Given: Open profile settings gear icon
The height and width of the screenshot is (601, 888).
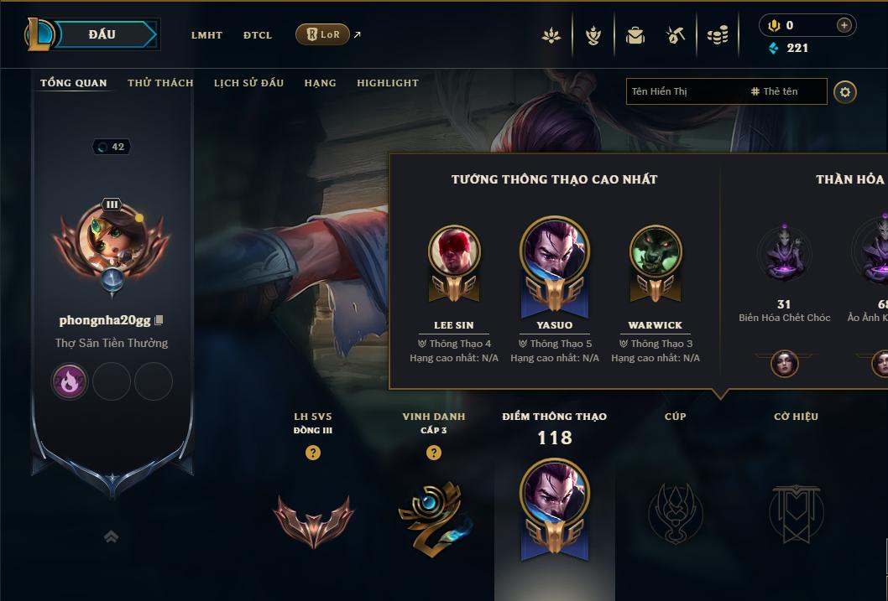Looking at the screenshot, I should click(845, 92).
